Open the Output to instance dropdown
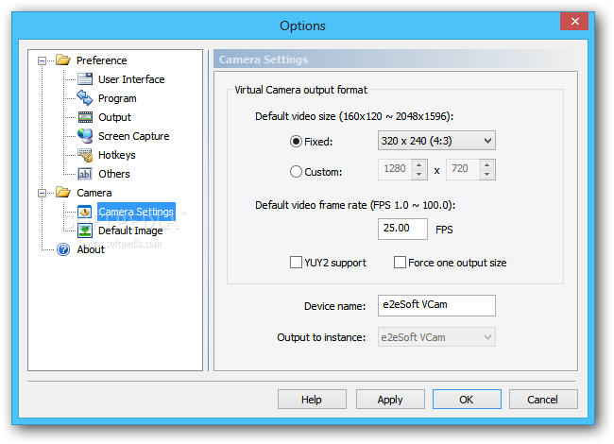This screenshot has width=614, height=444. [436, 337]
